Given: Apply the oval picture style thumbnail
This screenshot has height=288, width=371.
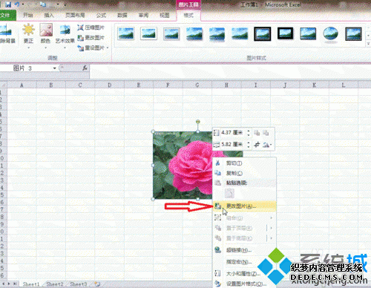Looking at the screenshot, I should tap(331, 34).
